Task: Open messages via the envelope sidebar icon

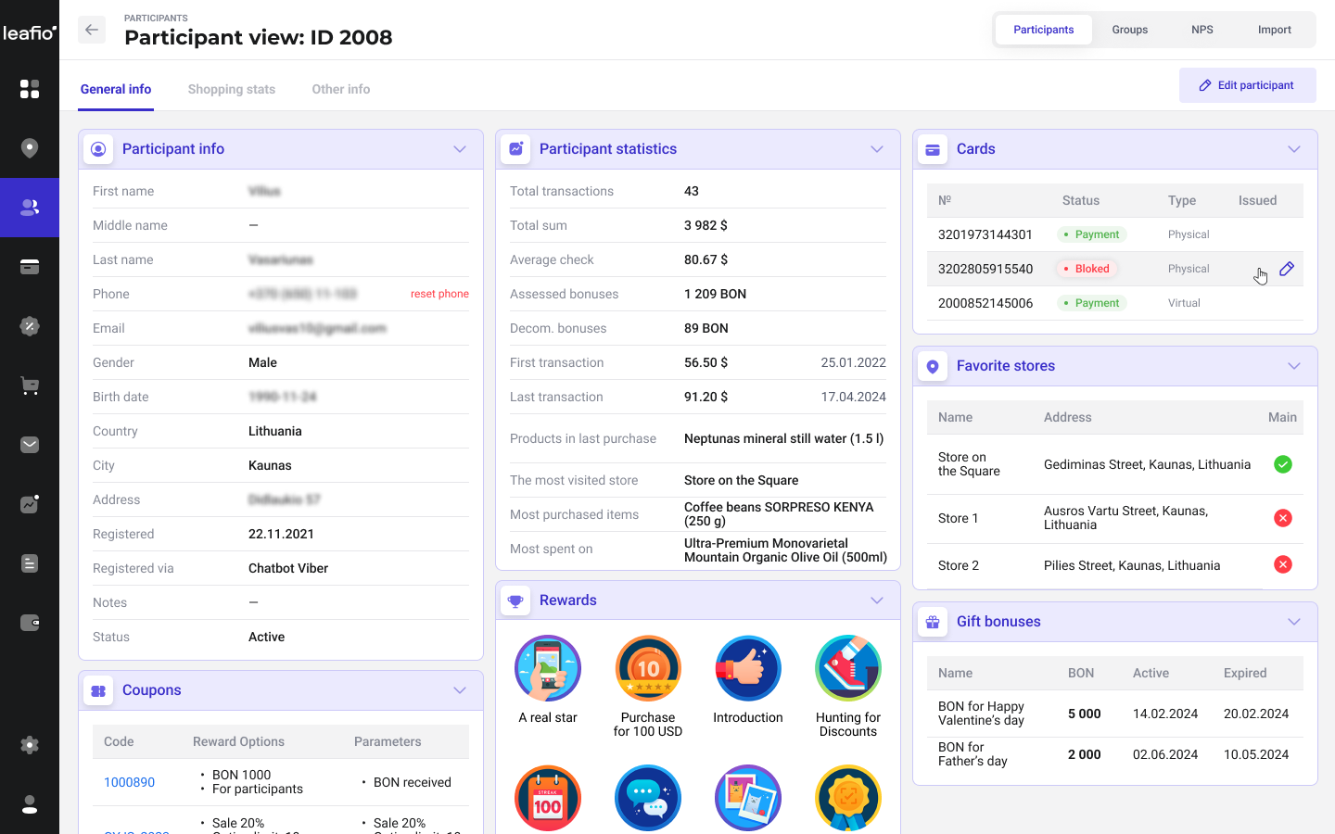Action: click(30, 445)
